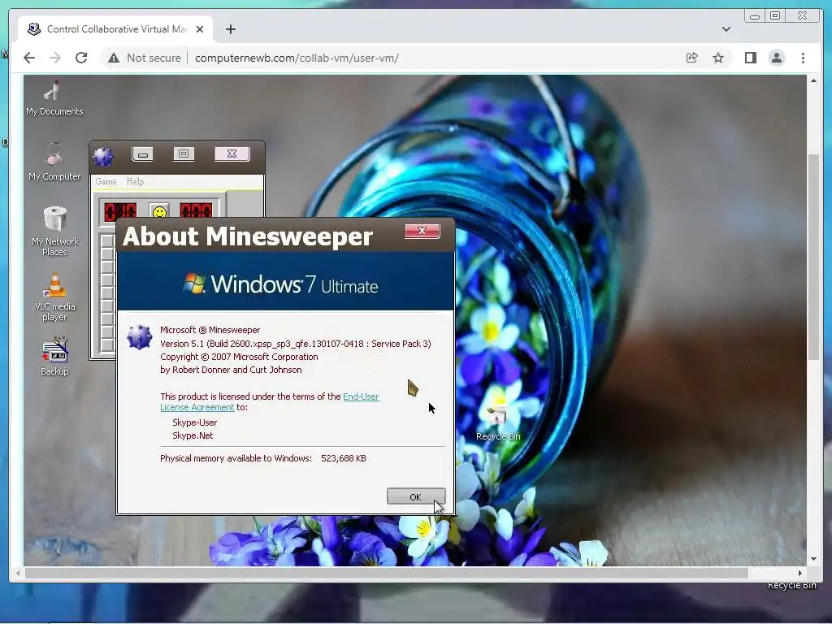Restore the Chrome browser window
Screen dimensions: 832x624
[x=775, y=16]
